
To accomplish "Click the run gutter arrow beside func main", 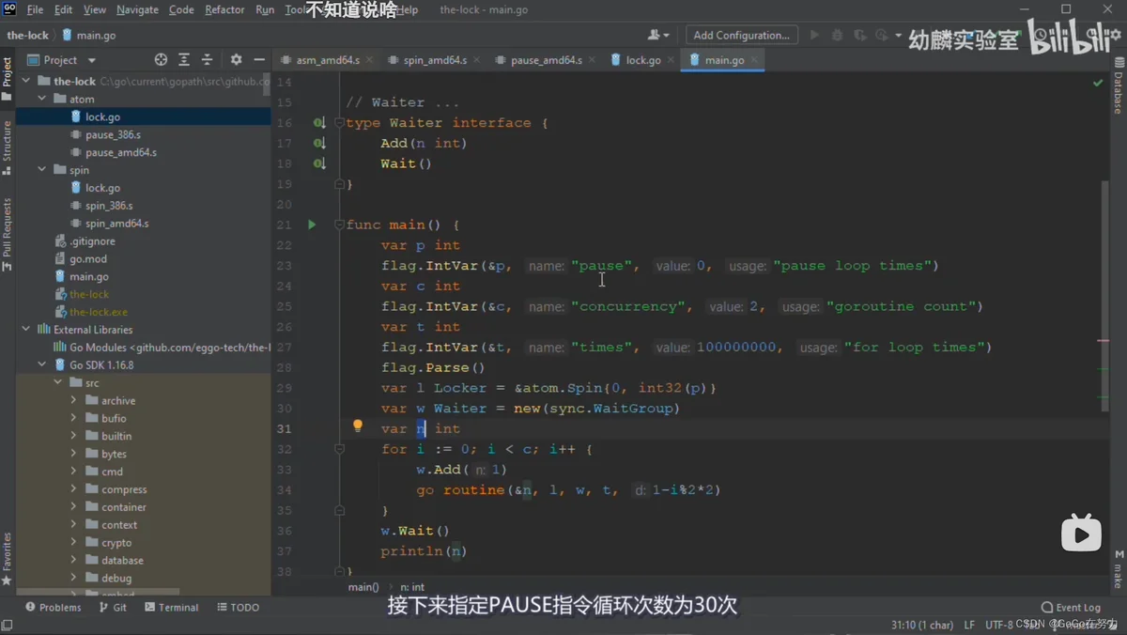I will tap(312, 225).
